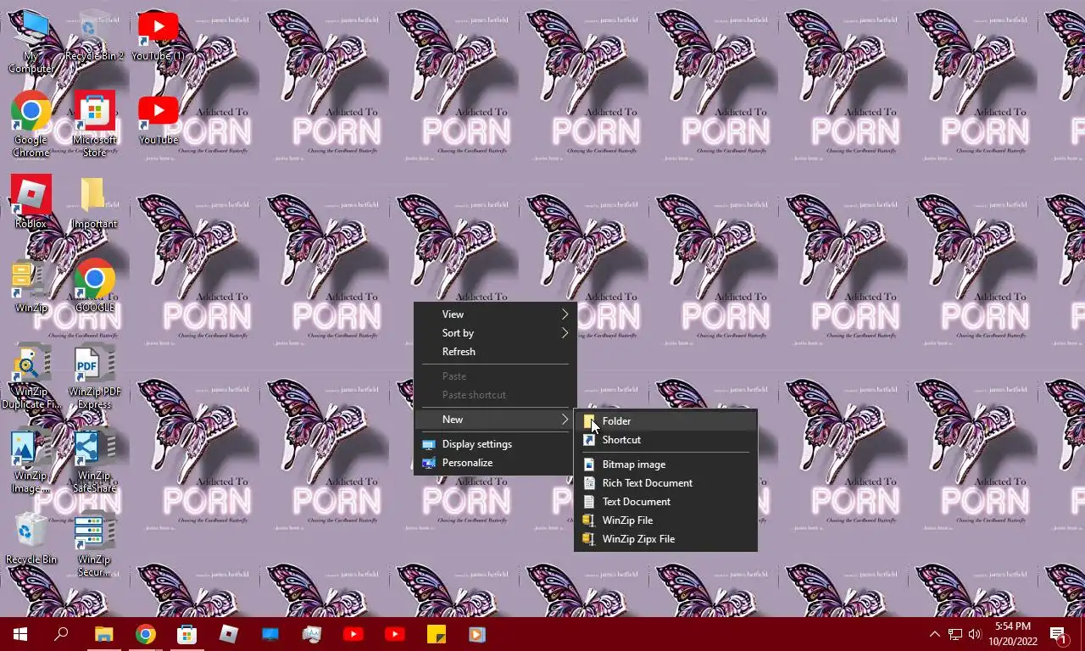The image size is (1085, 651).
Task: Create a new Folder from the submenu
Action: (x=665, y=421)
